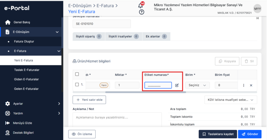The image size is (267, 140).
Task: Click the E-Dönüşüm document icon
Action: pyautogui.click(x=7, y=32)
